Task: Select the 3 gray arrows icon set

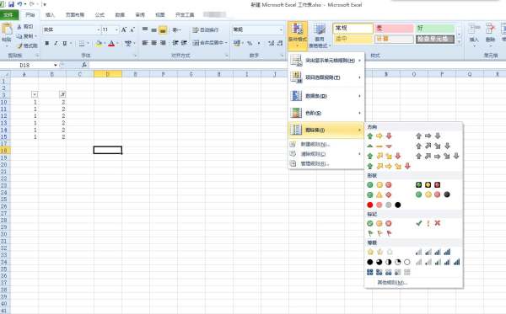Action: coord(428,136)
